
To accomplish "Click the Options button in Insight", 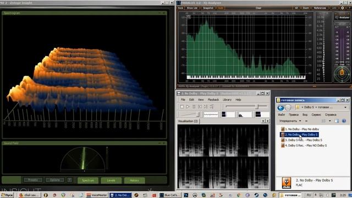I will click(55, 180).
